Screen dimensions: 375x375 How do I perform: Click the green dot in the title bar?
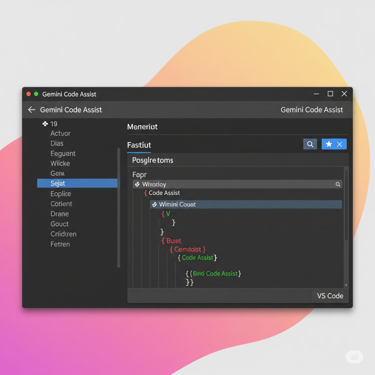point(36,94)
